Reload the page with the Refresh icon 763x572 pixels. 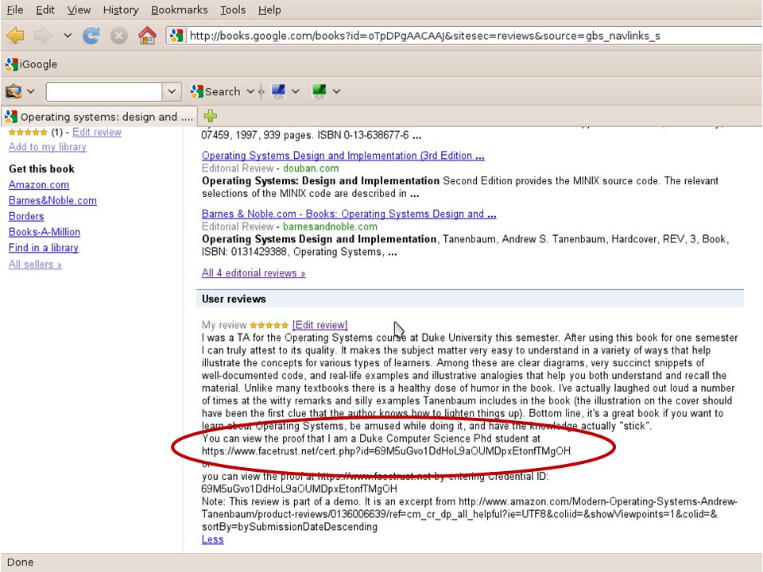91,36
